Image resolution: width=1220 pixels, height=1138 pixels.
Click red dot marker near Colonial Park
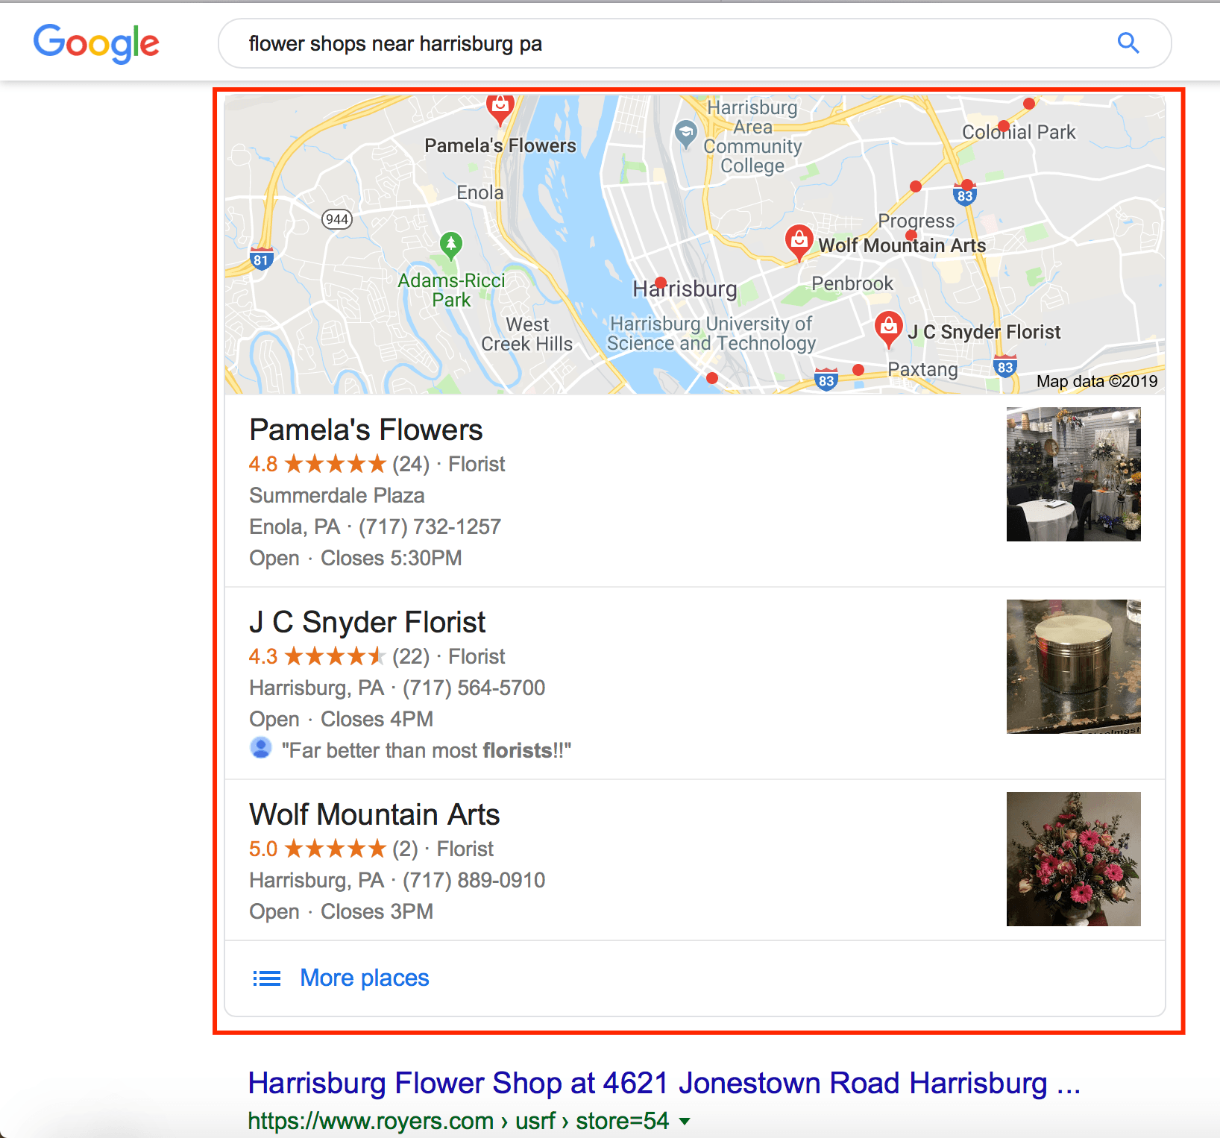pos(1004,126)
